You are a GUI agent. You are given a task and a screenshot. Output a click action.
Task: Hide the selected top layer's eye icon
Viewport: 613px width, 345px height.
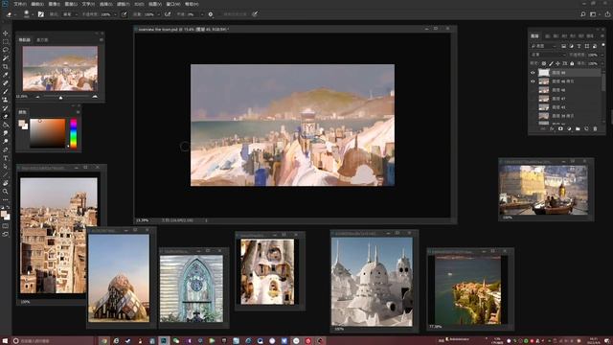pos(533,73)
